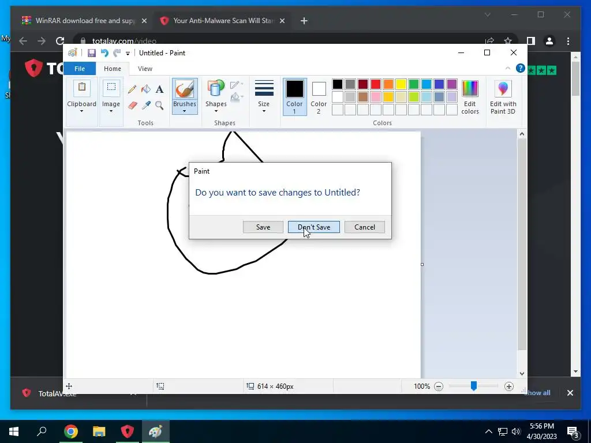Close the Chrome downloads bar
Screen dimensions: 591x443
tap(570, 393)
